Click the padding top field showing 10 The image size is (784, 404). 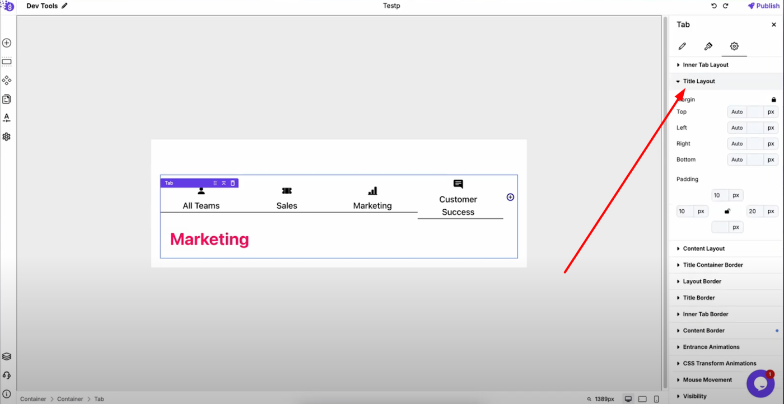(x=720, y=195)
